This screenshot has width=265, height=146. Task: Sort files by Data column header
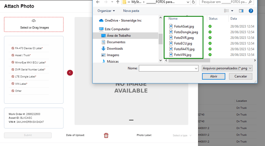click(x=234, y=18)
